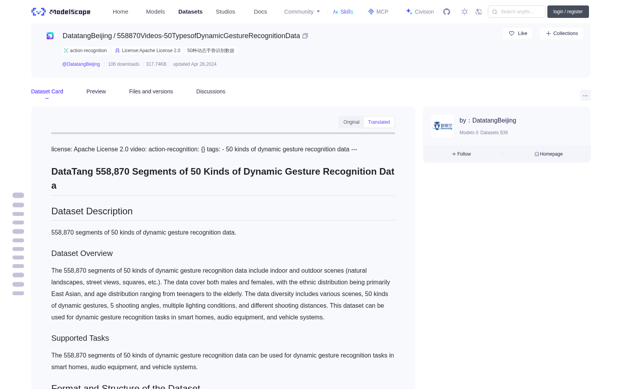The image size is (622, 389).
Task: Jump to first outline marker in sidebar
Action: [18, 195]
